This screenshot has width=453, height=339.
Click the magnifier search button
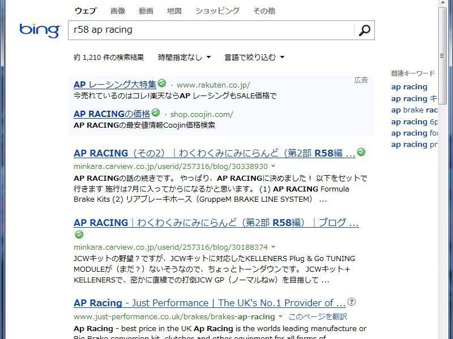(364, 31)
